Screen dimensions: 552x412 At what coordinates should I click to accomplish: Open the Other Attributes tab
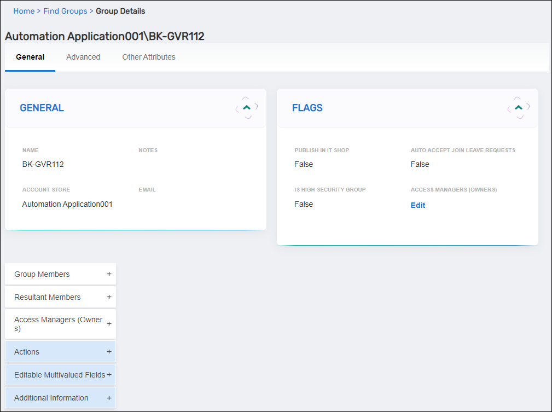pyautogui.click(x=148, y=57)
